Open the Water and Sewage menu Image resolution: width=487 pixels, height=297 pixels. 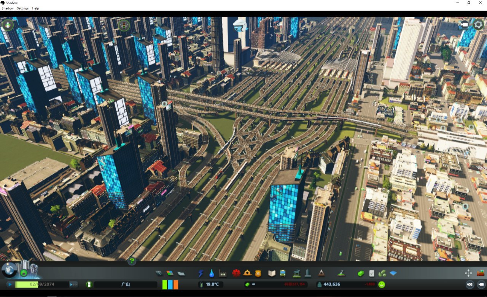[x=212, y=273]
